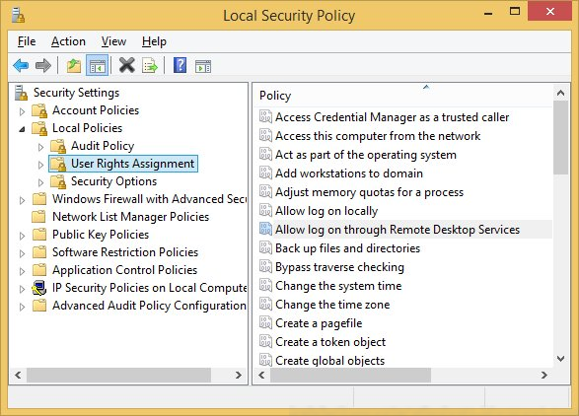579x416 pixels.
Task: Click the tree pane horizontal scrollbar thumb
Action: [118, 376]
